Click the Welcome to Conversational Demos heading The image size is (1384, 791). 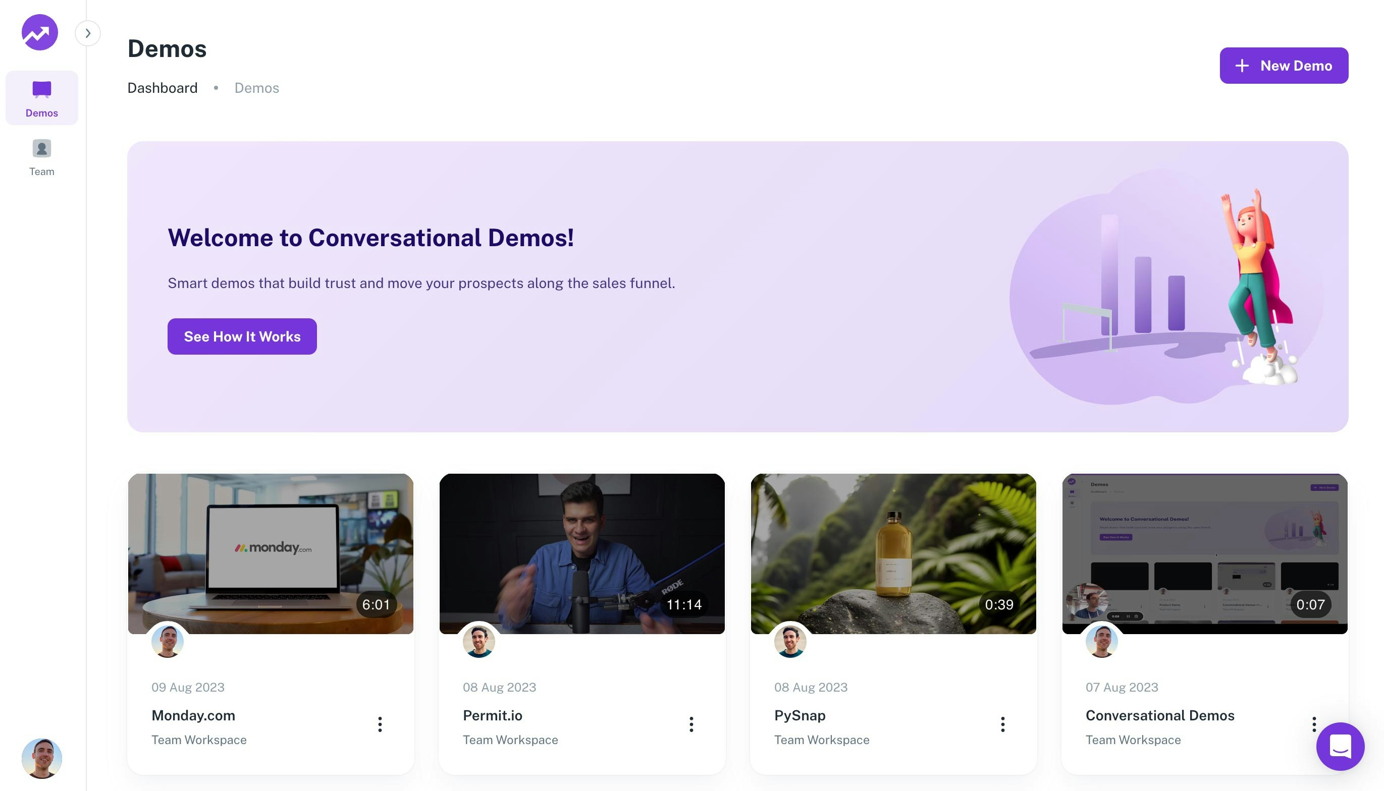[370, 238]
